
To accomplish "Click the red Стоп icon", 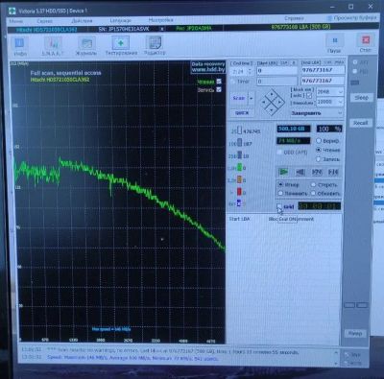I will (x=366, y=43).
